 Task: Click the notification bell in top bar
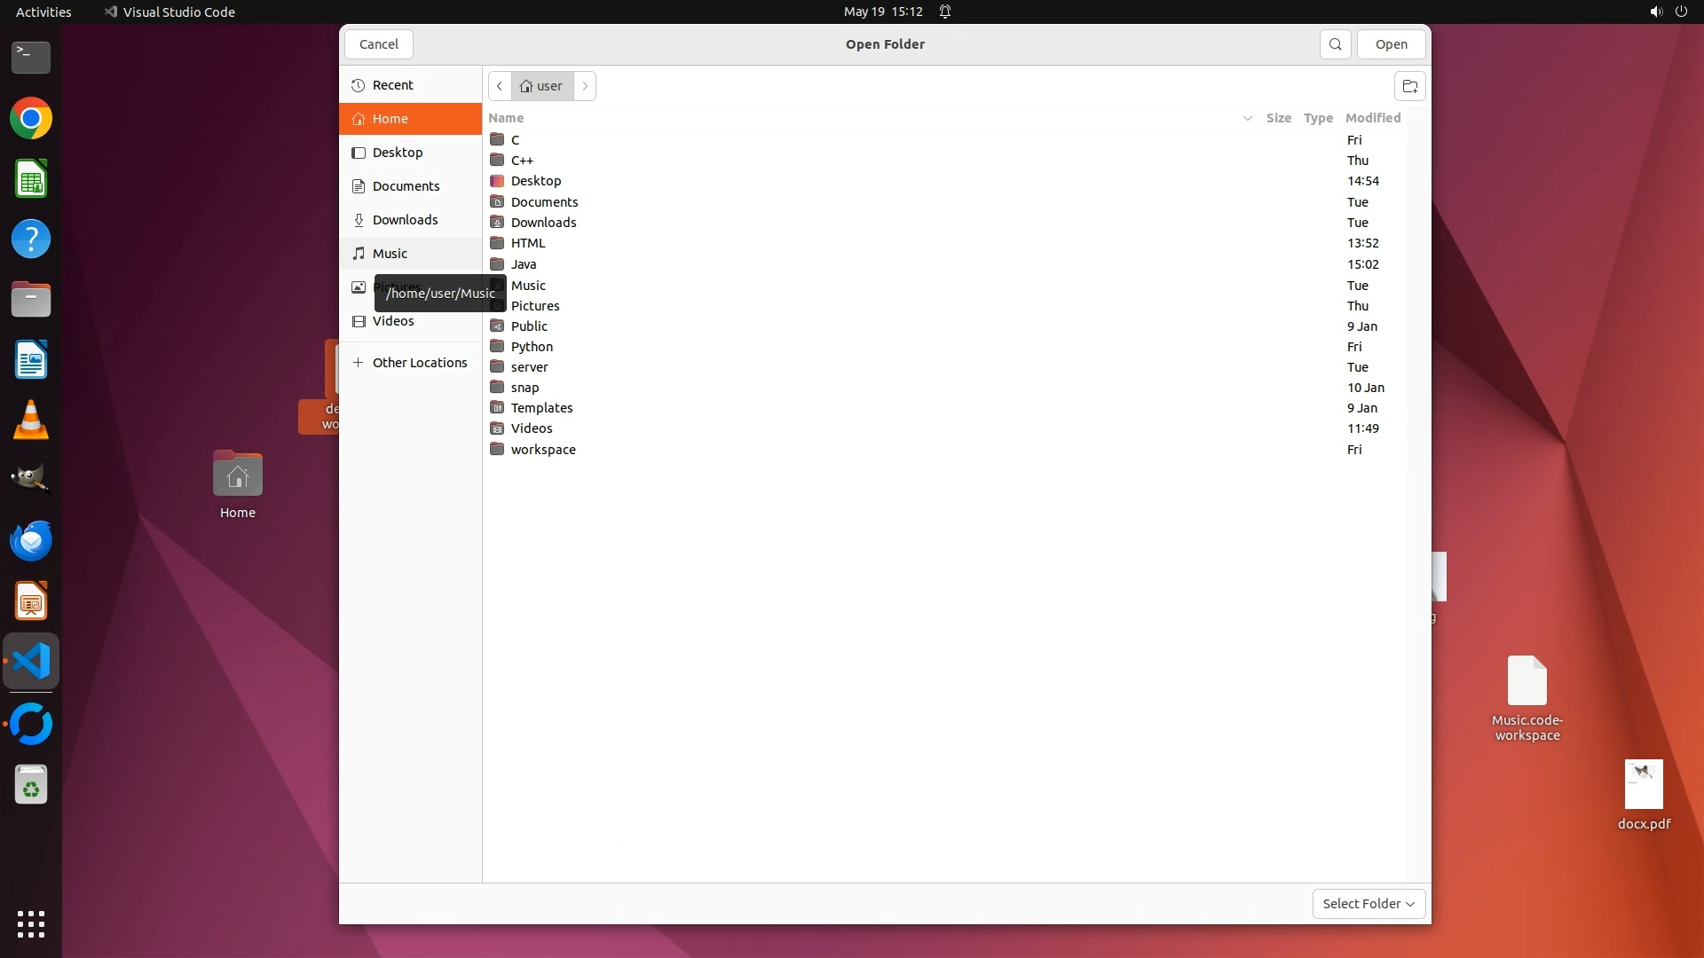point(945,12)
